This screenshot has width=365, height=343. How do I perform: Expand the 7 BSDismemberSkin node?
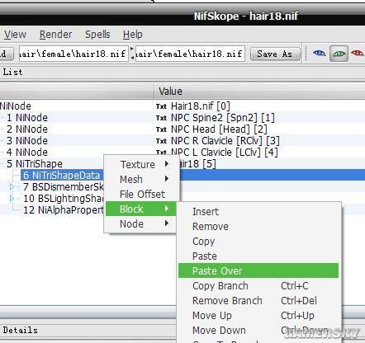[x=12, y=187]
